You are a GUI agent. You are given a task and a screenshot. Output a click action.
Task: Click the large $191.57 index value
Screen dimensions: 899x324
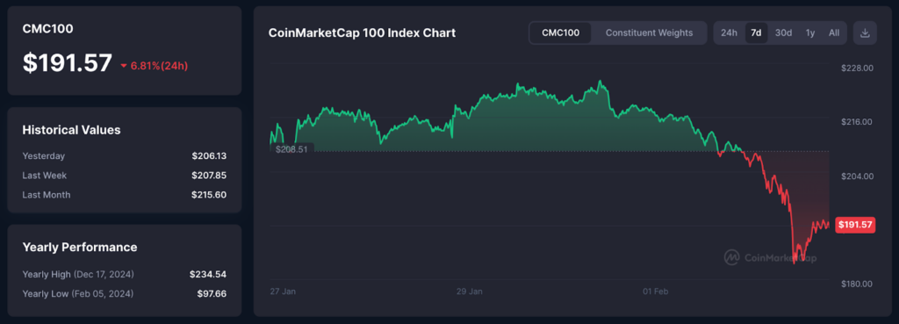pyautogui.click(x=67, y=62)
